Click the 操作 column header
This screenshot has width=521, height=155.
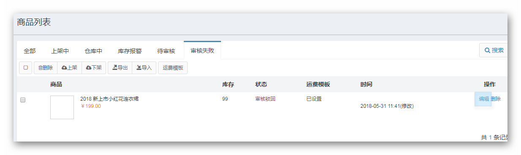coord(490,84)
